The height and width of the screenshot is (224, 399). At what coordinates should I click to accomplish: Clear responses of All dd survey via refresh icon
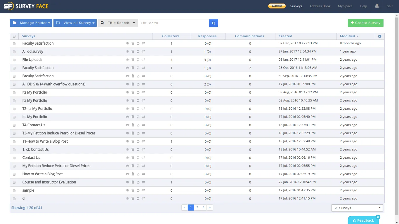point(138,51)
